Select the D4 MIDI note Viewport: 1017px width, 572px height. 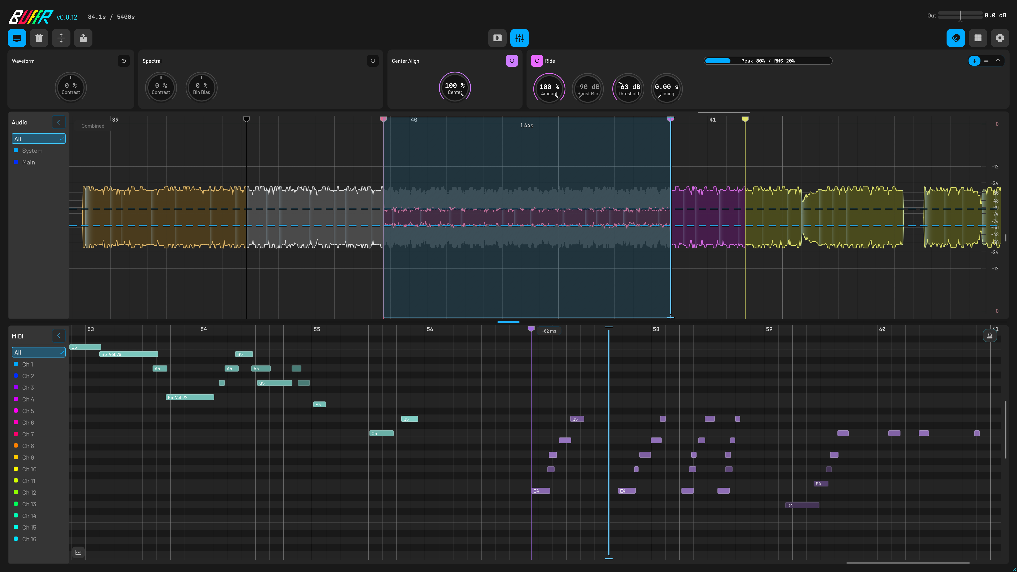[802, 505]
